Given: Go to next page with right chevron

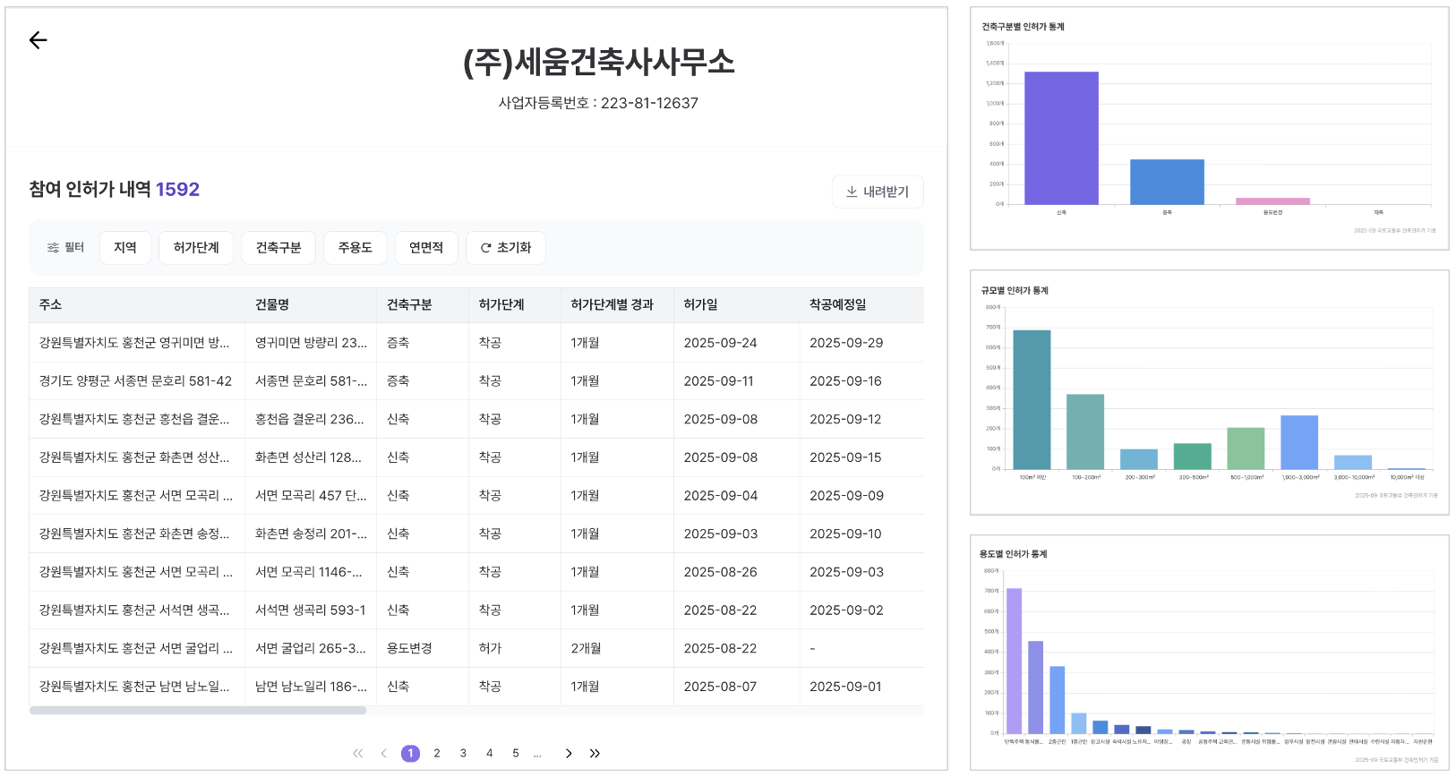Looking at the screenshot, I should point(569,754).
